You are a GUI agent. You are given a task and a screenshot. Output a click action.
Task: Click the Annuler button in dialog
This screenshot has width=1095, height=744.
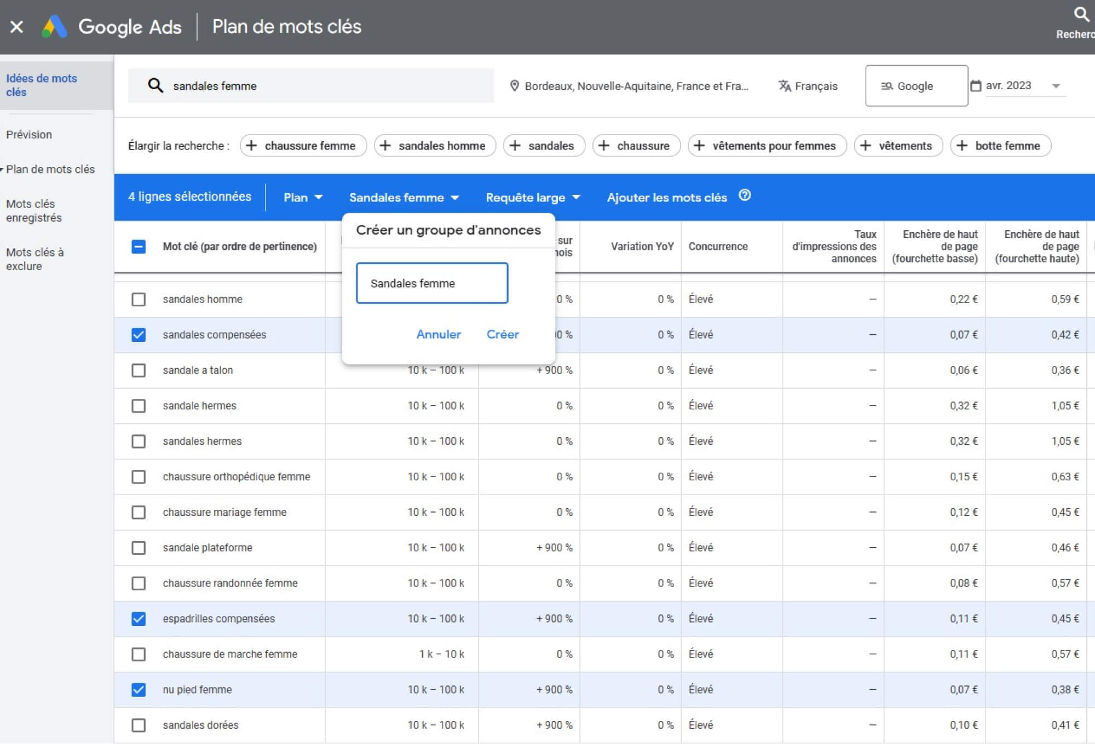tap(439, 334)
